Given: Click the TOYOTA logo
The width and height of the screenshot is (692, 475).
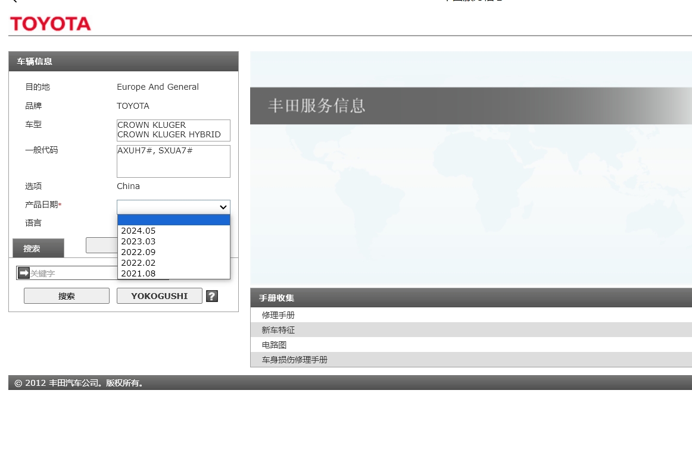Looking at the screenshot, I should (x=50, y=24).
